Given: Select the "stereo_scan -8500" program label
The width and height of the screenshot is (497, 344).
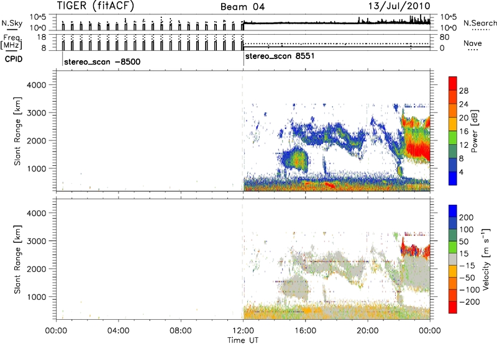Looking at the screenshot, I should point(102,61).
